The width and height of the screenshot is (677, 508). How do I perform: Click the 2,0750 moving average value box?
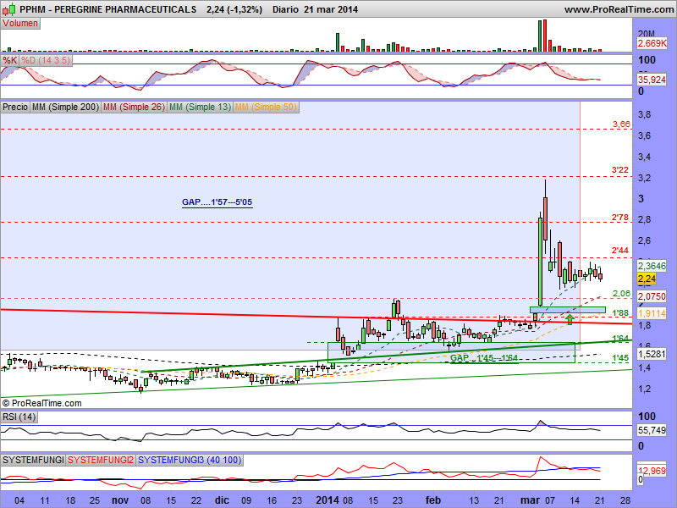pos(652,297)
